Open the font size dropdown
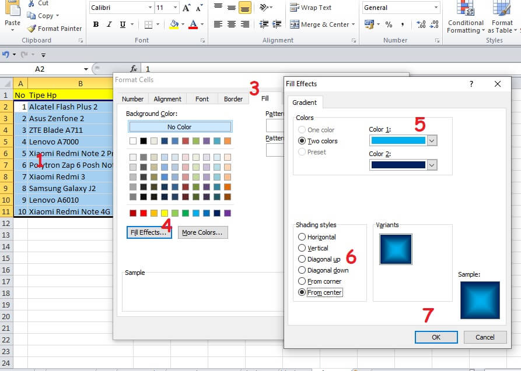The width and height of the screenshot is (521, 371). pyautogui.click(x=174, y=8)
